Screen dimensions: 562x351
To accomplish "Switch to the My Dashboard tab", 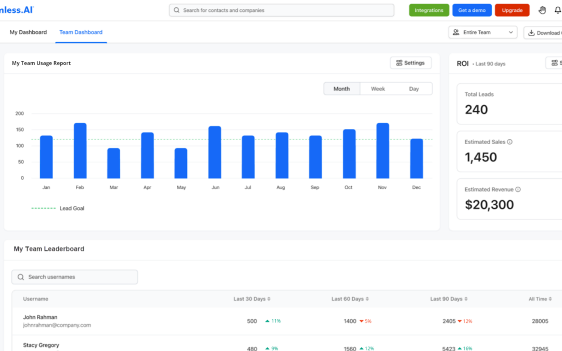I will 28,32.
